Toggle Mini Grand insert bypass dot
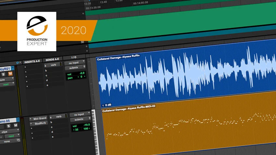This screenshot has width=276, height=155. point(31,119)
